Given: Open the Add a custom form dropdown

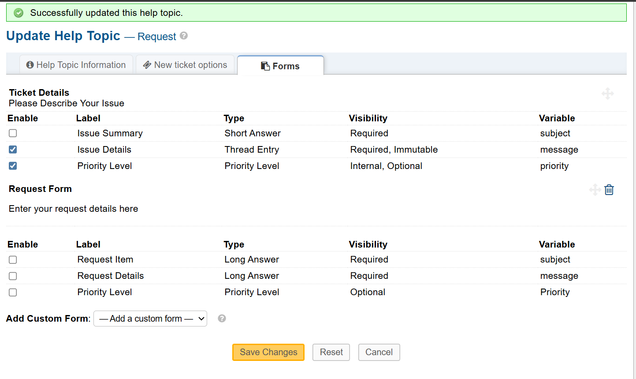Looking at the screenshot, I should pyautogui.click(x=150, y=319).
